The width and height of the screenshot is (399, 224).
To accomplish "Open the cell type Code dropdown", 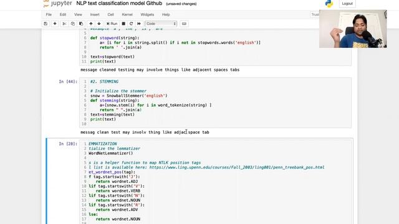I will coord(161,24).
